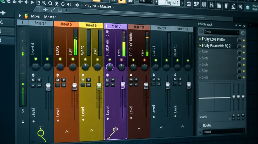Click the loop-arrow icon in the top toolbar
This screenshot has height=144, width=258.
(x=63, y=4)
